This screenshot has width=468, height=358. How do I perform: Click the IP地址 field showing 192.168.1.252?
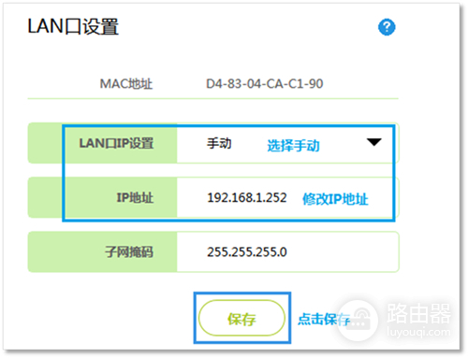287,197
